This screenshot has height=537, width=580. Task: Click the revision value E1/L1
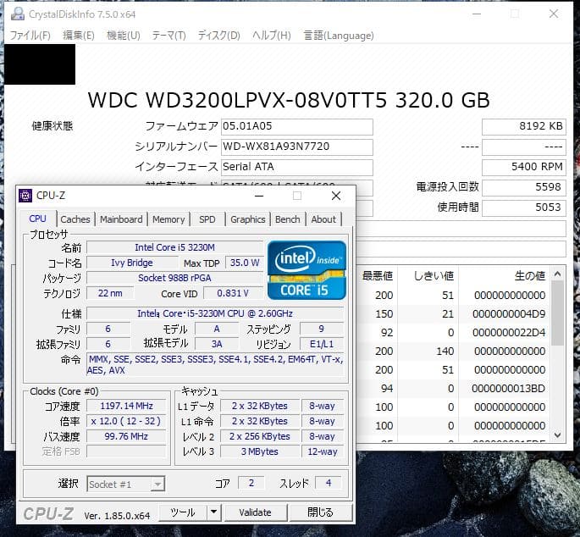tap(322, 344)
